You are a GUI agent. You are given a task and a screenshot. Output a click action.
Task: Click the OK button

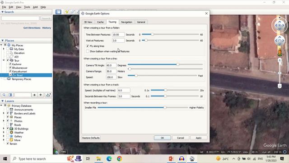(x=163, y=138)
